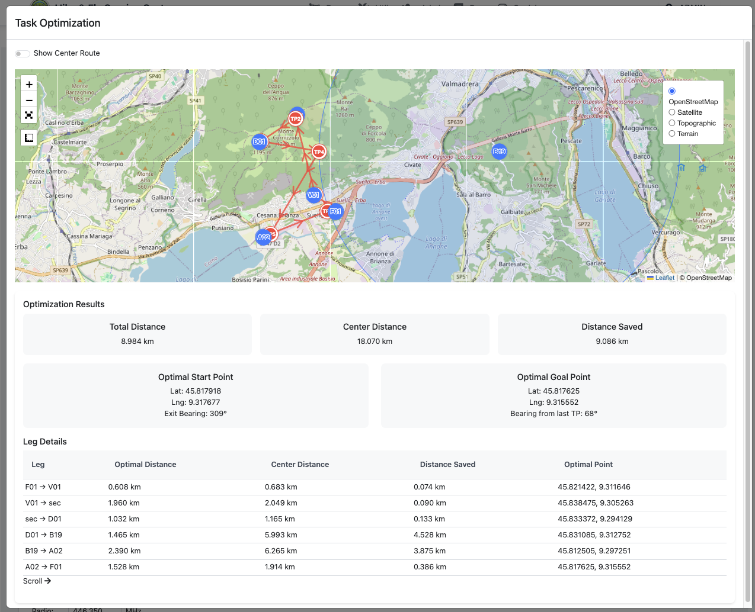Click the Optimization Results heading
The image size is (755, 612).
coord(64,304)
